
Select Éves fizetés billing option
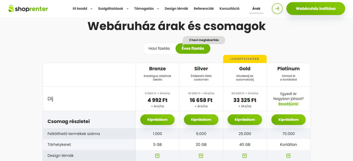pos(193,48)
